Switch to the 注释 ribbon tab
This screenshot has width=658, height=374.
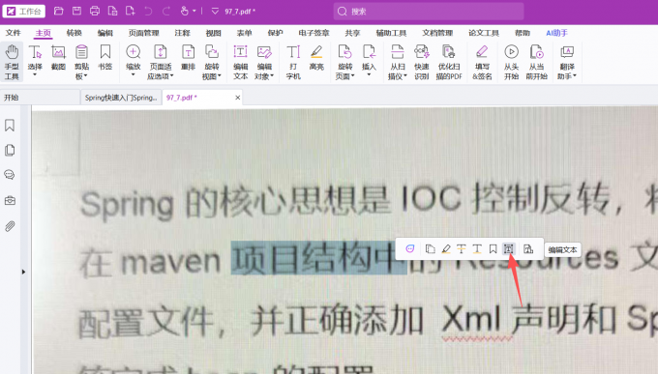click(182, 33)
